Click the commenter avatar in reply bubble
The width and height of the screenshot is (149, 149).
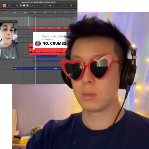coord(38,44)
